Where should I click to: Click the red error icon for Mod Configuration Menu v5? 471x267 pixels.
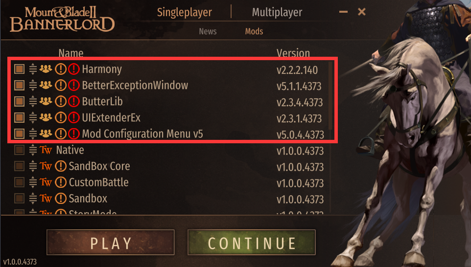(73, 134)
